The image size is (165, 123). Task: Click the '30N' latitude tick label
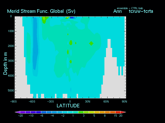click(x=88, y=101)
